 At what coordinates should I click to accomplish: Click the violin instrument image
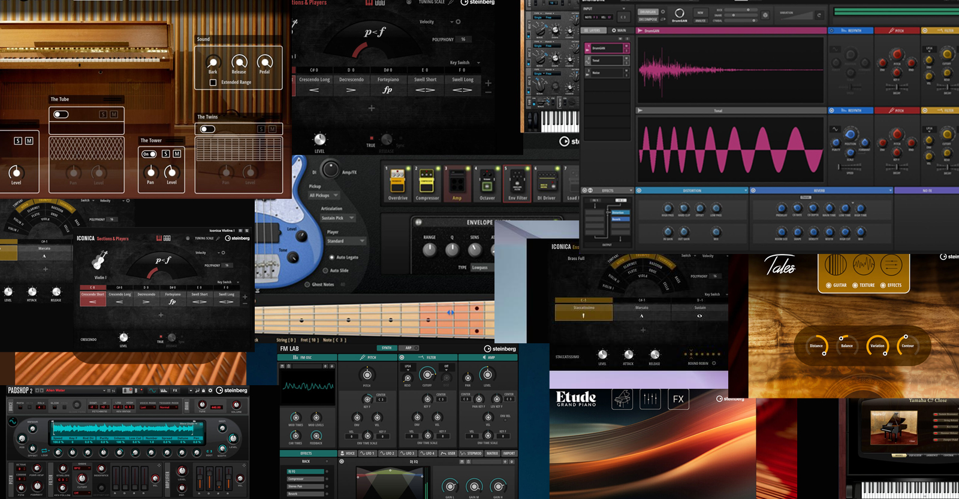tap(99, 261)
